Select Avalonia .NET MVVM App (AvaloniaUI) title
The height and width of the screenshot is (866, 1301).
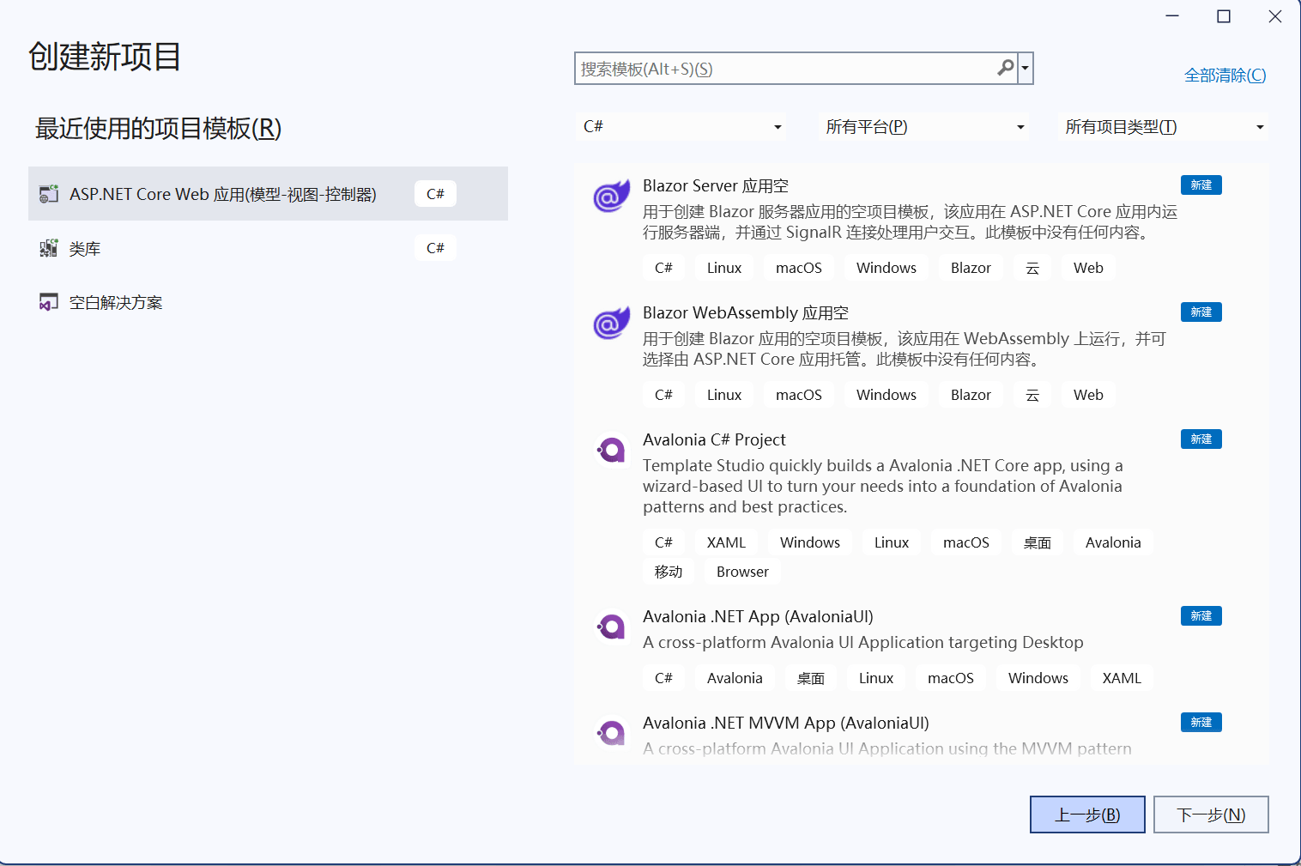tap(786, 723)
